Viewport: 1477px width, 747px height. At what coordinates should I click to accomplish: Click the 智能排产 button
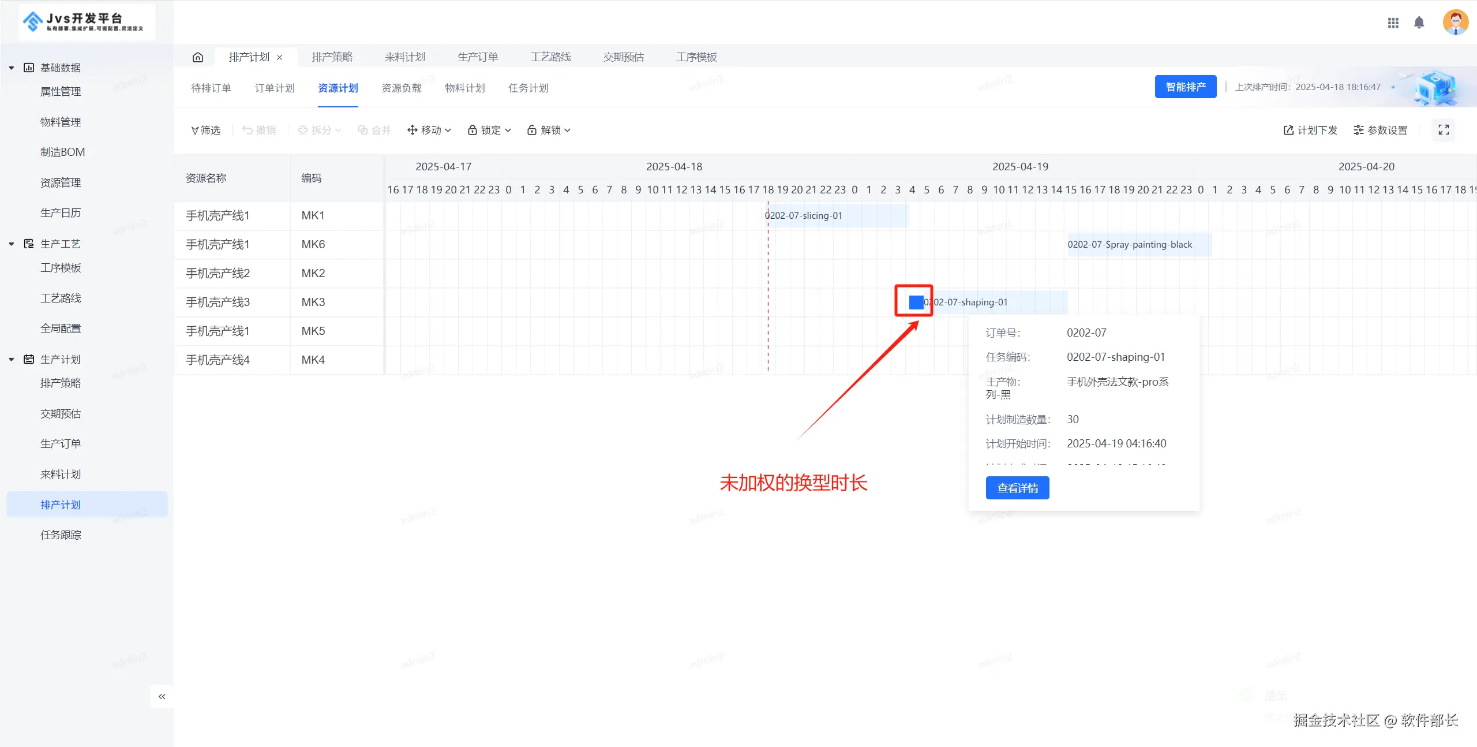pyautogui.click(x=1185, y=87)
